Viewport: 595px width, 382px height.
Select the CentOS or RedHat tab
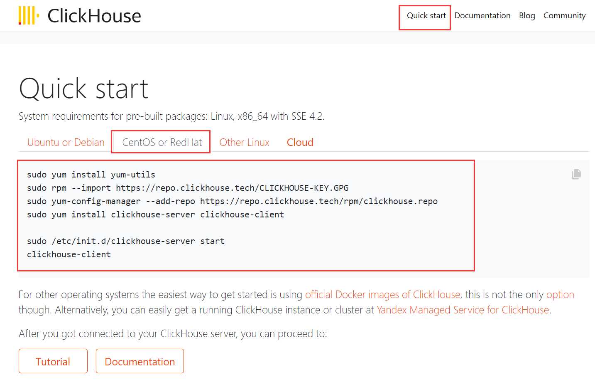click(x=162, y=142)
